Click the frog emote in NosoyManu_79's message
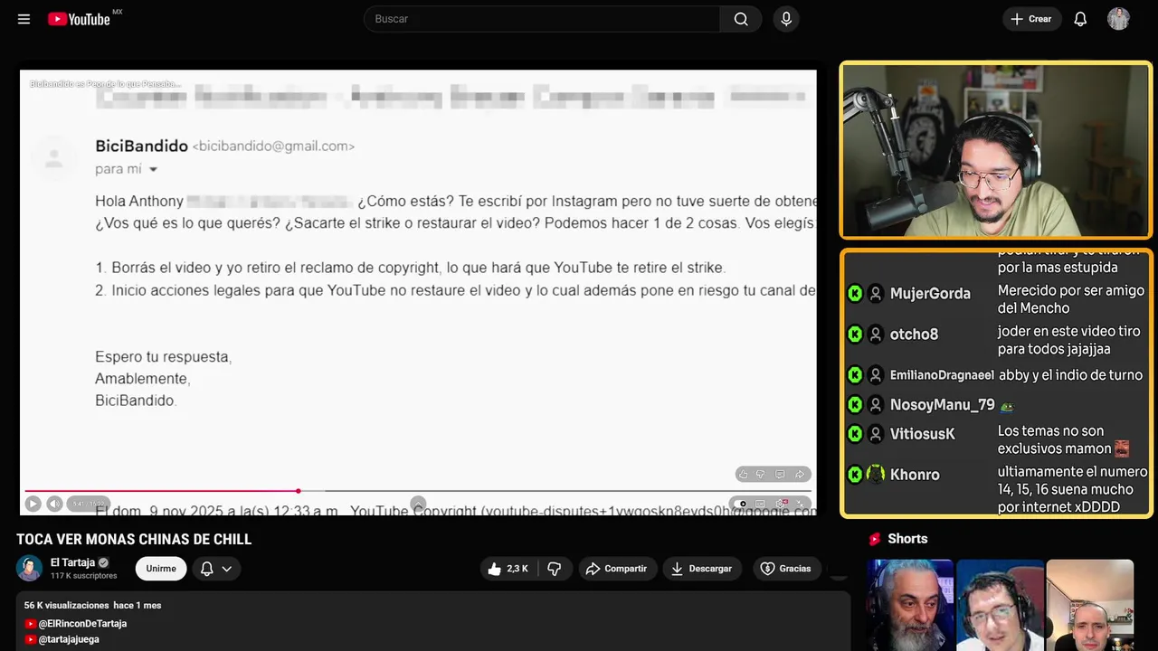 (x=1006, y=406)
